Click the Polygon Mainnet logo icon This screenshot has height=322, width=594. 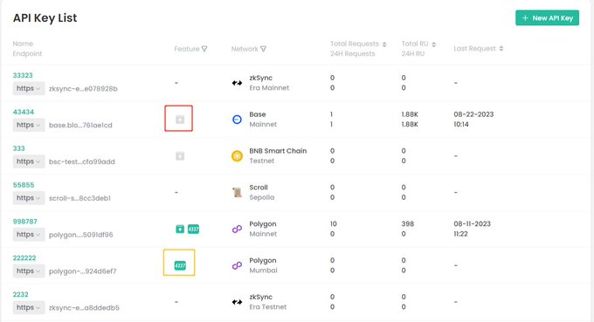tap(237, 229)
